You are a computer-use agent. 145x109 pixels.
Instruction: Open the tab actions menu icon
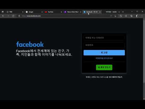(x=3, y=12)
